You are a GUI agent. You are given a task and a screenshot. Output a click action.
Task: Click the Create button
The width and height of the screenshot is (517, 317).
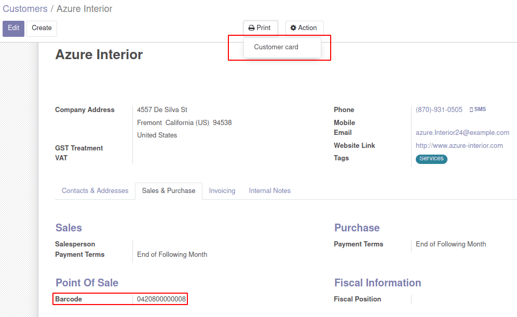tap(42, 29)
